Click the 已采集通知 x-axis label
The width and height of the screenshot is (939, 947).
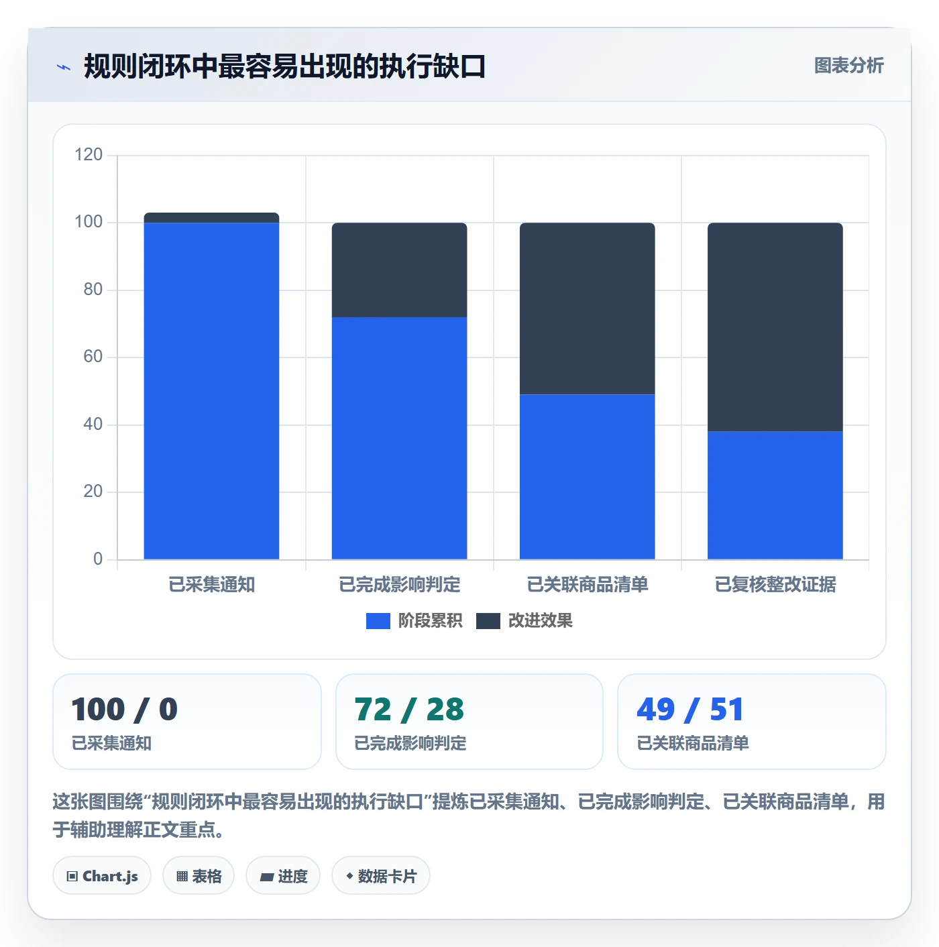[x=211, y=585]
